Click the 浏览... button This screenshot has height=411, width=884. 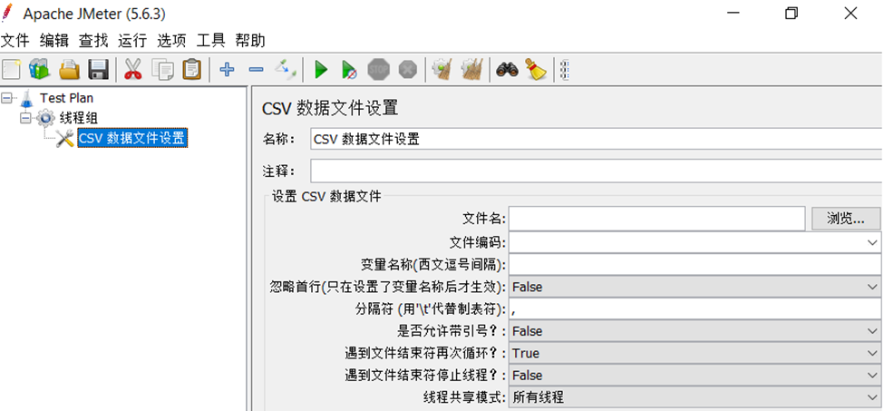(846, 219)
